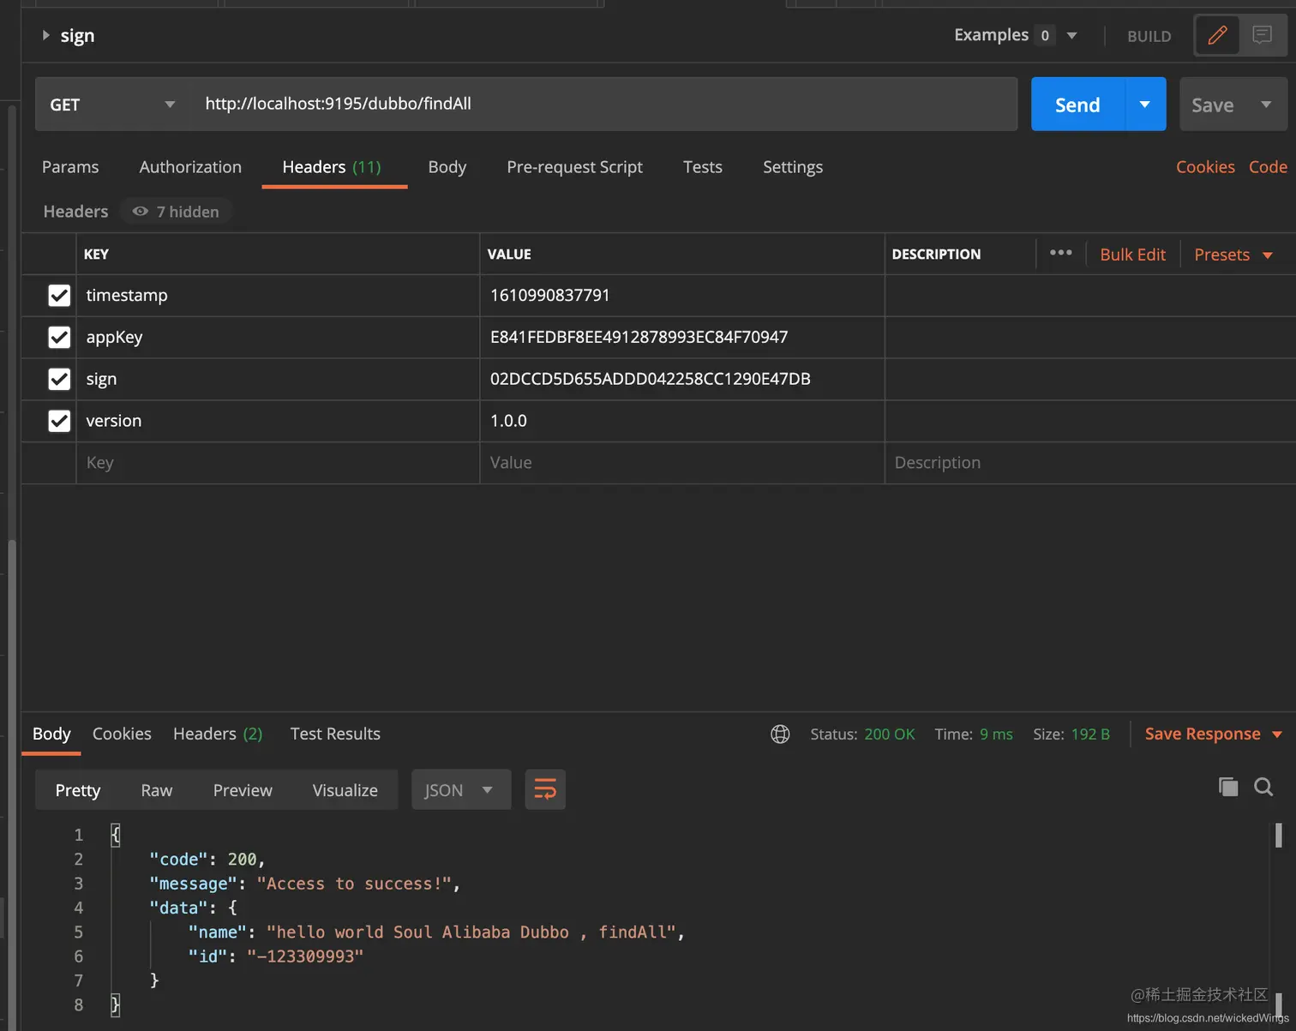Uncheck the appKey header checkbox

click(59, 338)
